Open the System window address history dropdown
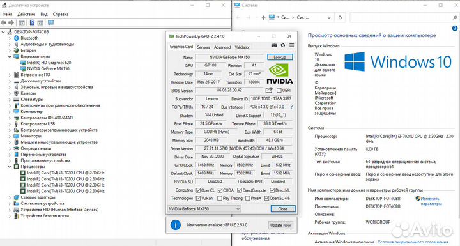This screenshot has width=460, height=246. 329,18
